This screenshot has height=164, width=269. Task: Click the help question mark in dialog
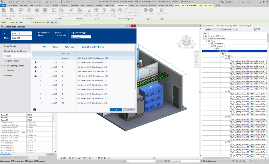(34, 110)
